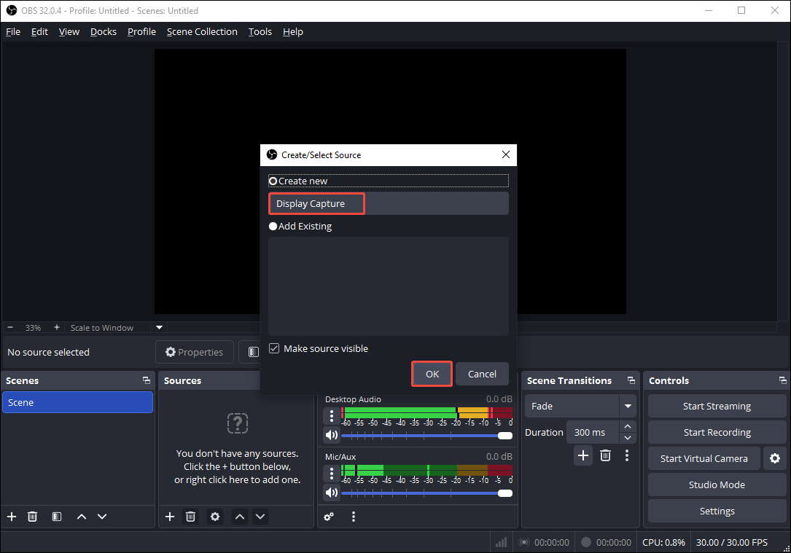Viewport: 791px width, 553px height.
Task: Mute Mic/Aux with the speaker icon
Action: click(332, 493)
